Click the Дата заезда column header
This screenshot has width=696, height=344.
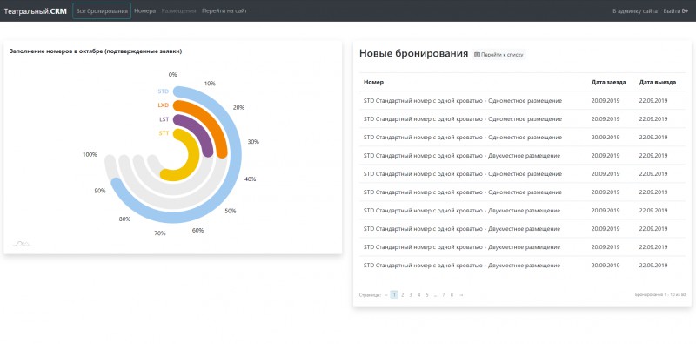pos(608,82)
